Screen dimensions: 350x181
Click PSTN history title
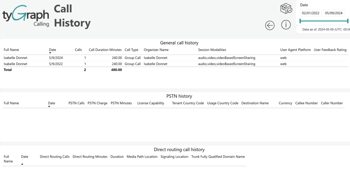click(x=179, y=96)
